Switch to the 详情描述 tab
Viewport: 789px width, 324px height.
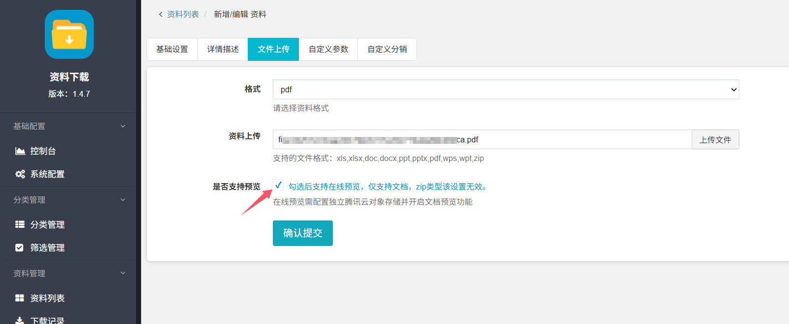(x=223, y=49)
